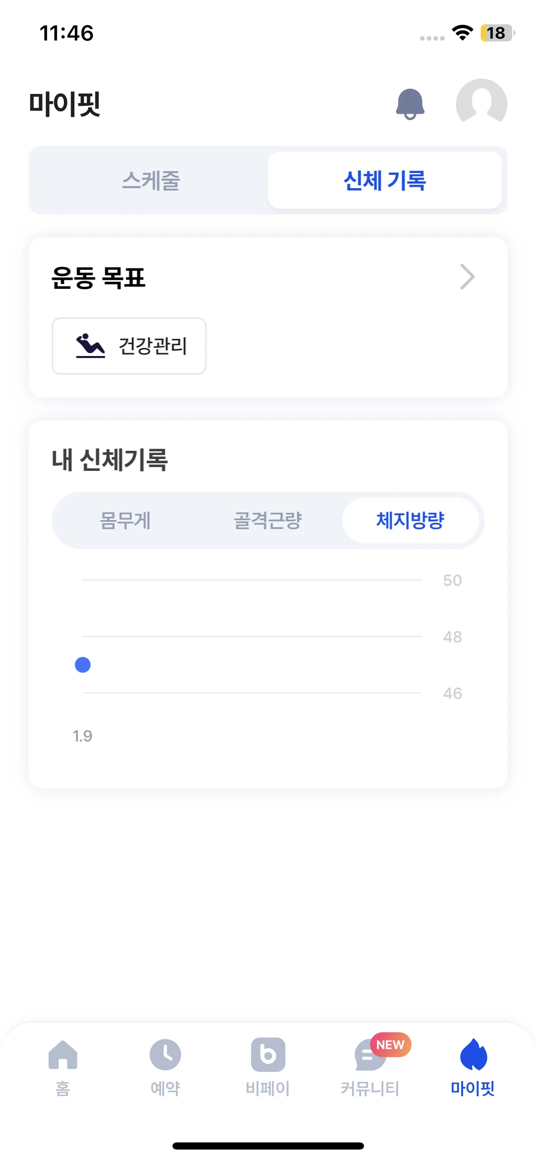
Task: Tap the 1.9 date label on chart
Action: 82,736
